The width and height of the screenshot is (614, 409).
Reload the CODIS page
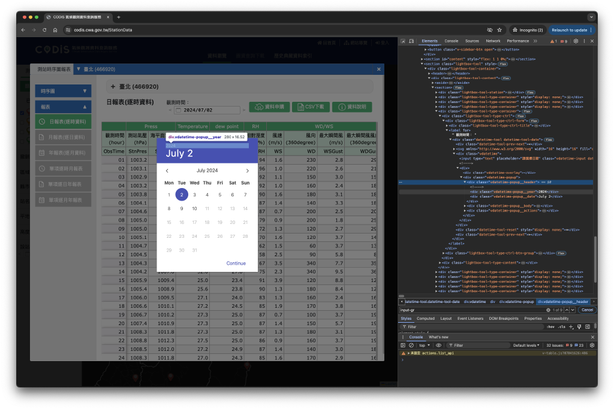tap(43, 29)
